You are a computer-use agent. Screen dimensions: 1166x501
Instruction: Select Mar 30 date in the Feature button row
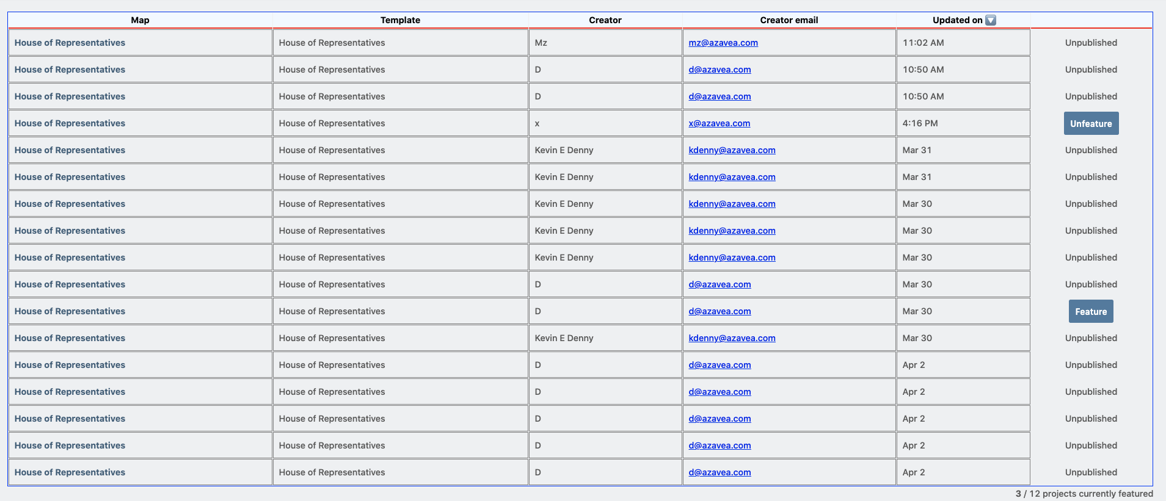[917, 311]
